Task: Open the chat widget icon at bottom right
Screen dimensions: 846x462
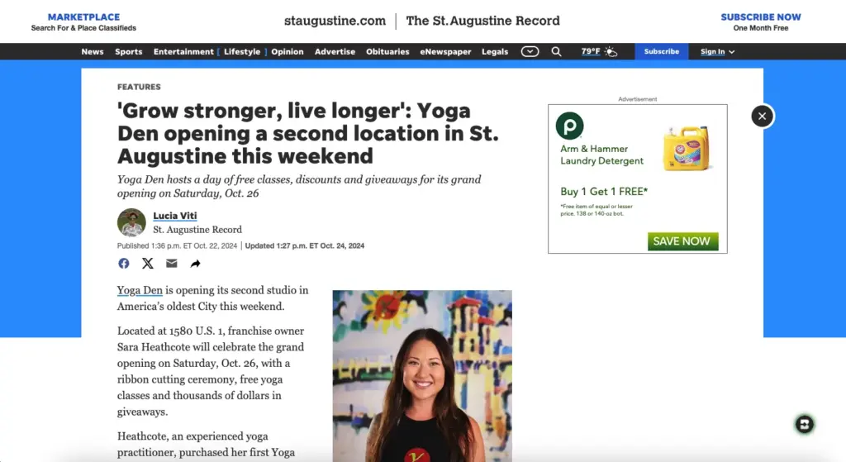Action: [804, 424]
